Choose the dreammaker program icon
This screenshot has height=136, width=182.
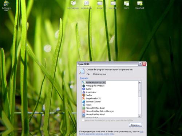(84, 92)
